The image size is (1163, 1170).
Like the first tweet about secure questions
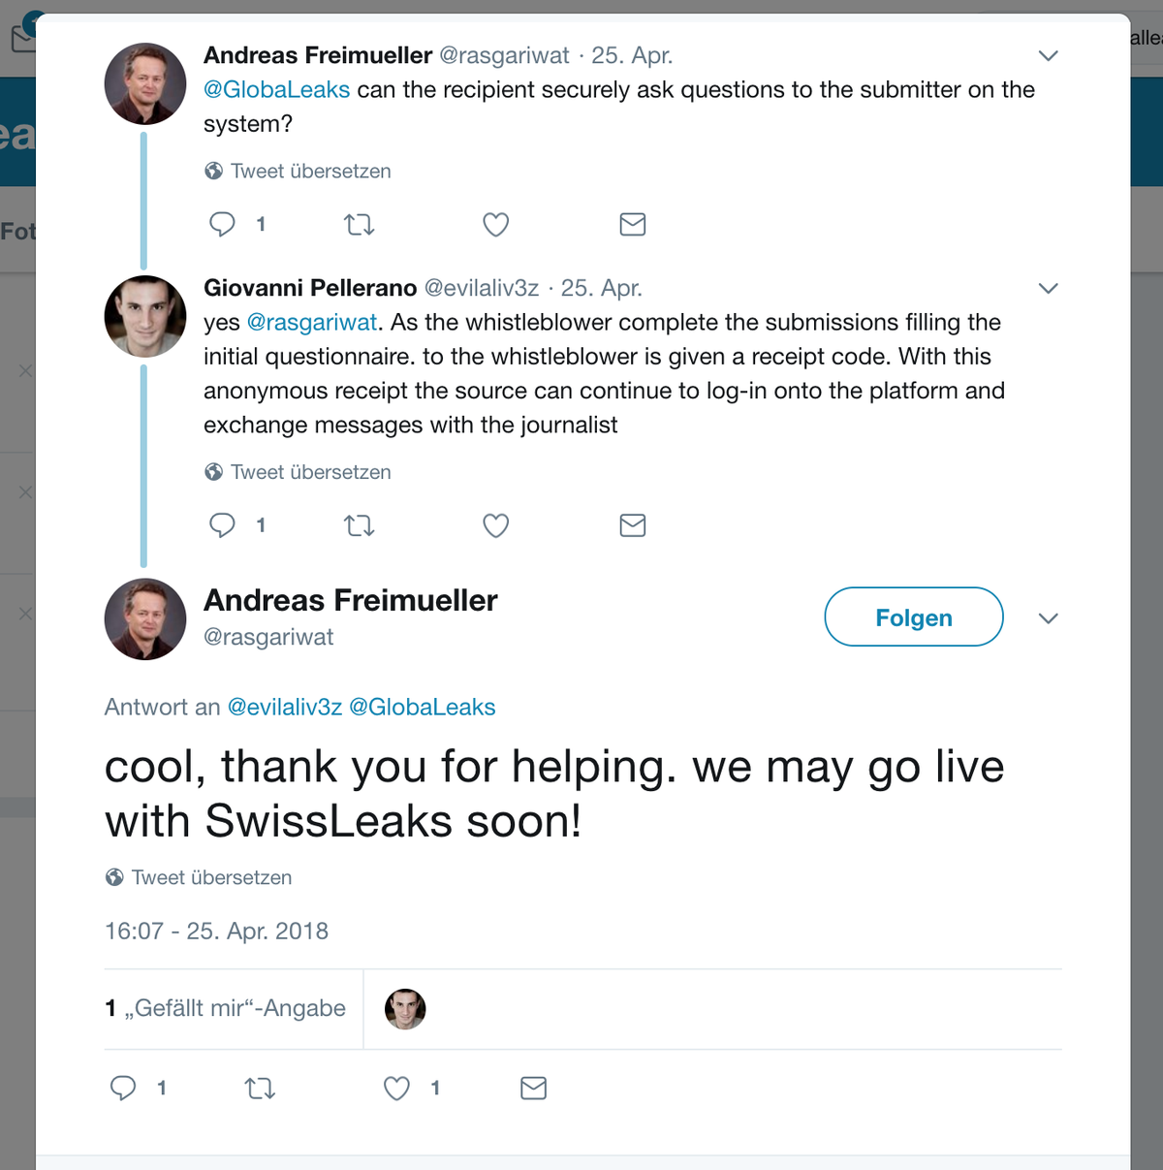(496, 225)
